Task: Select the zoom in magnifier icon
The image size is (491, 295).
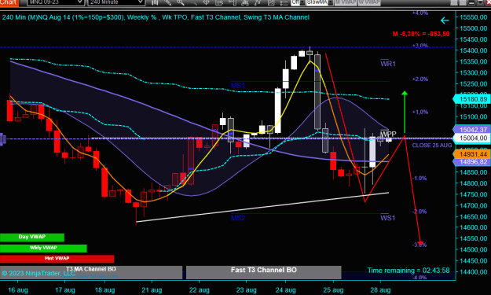Action: pos(181,2)
